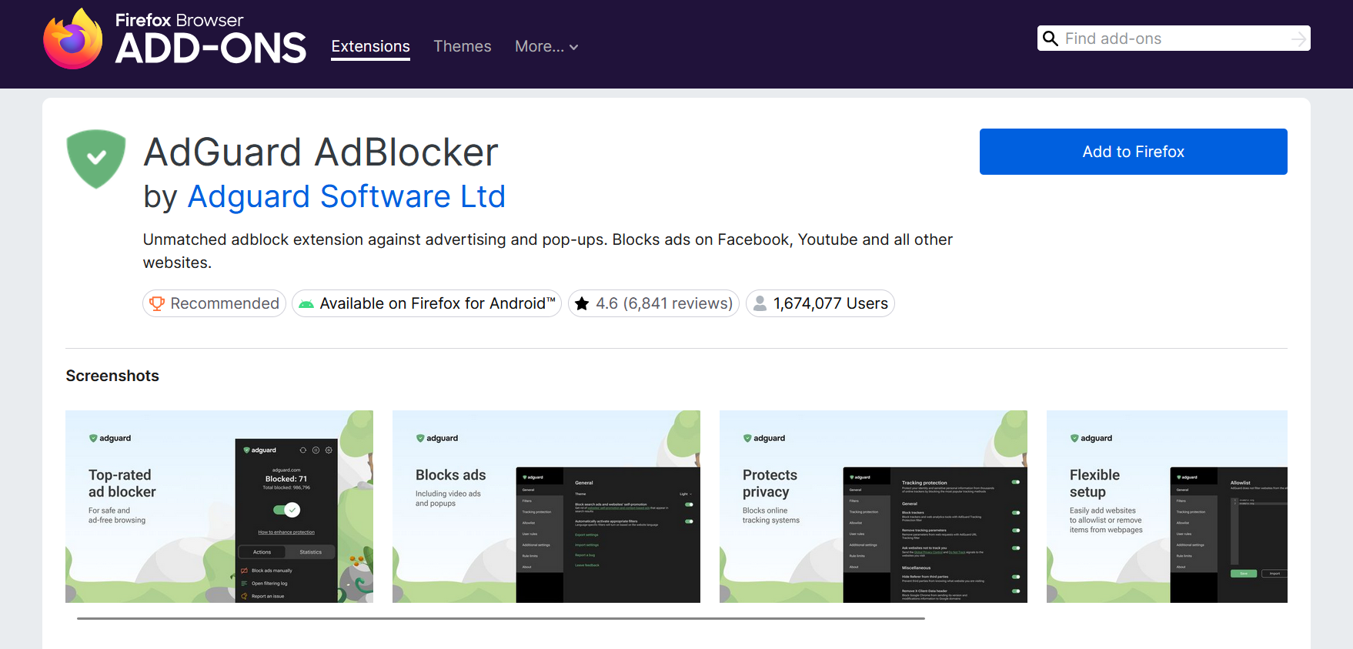Open the Blocks ads screenshot
This screenshot has height=649, width=1353.
tap(546, 507)
